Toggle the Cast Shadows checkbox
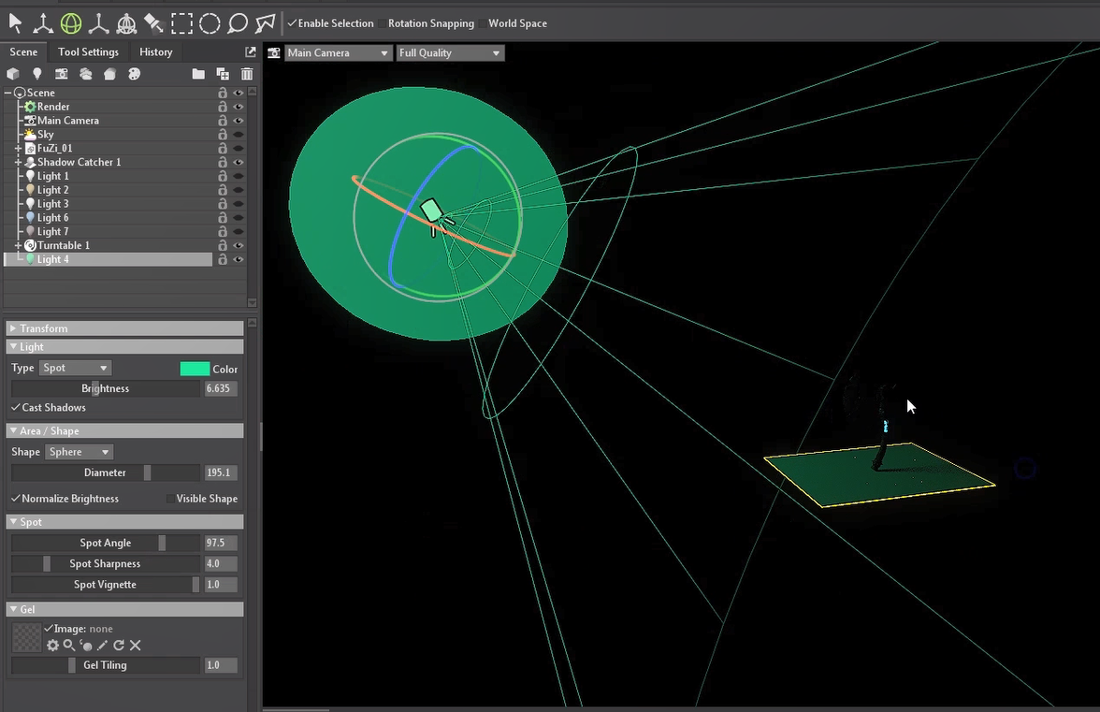 [16, 408]
